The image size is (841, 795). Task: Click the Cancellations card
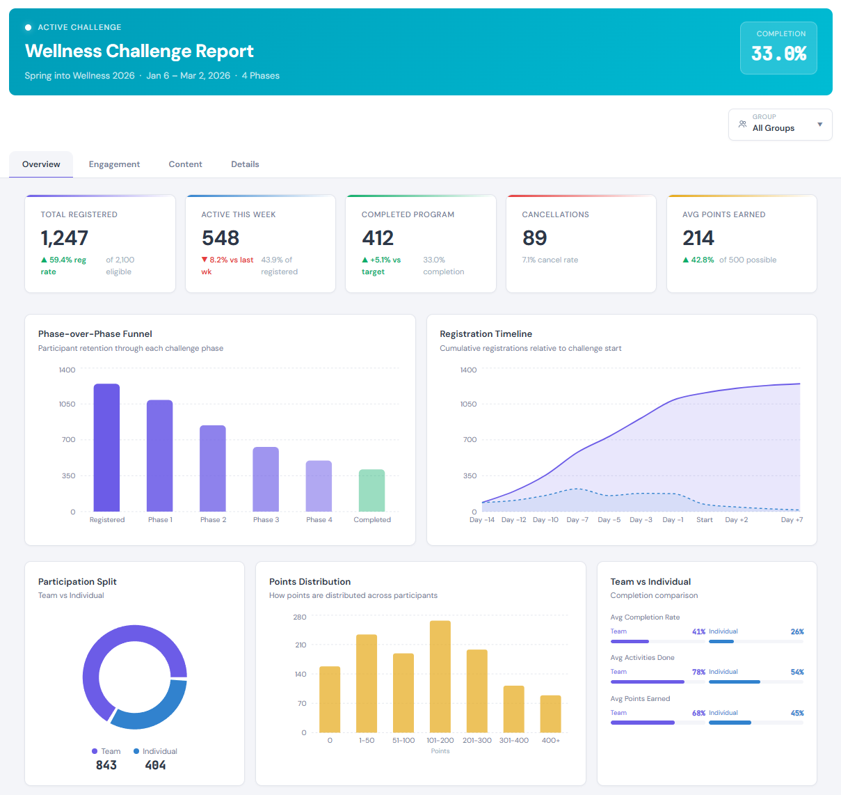click(580, 243)
